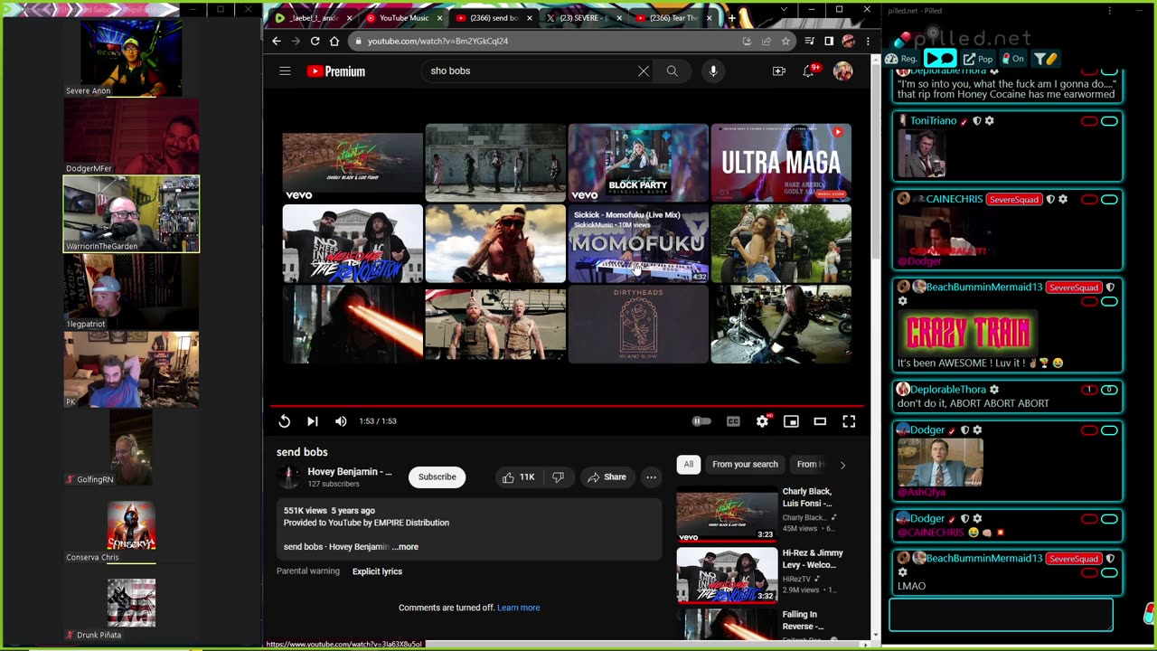Click the Pilled chat 'Reg.' speed button

[901, 59]
